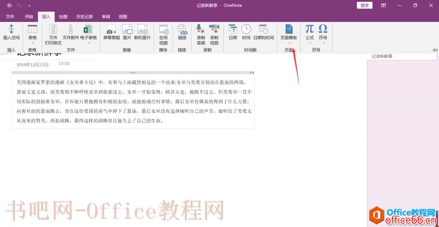Click the Spreadsheet Excel icon
The height and width of the screenshot is (227, 439).
coord(88,29)
